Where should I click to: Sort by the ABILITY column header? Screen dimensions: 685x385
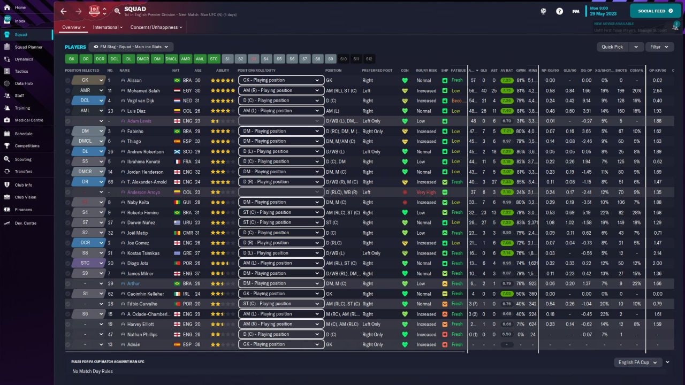(x=223, y=71)
